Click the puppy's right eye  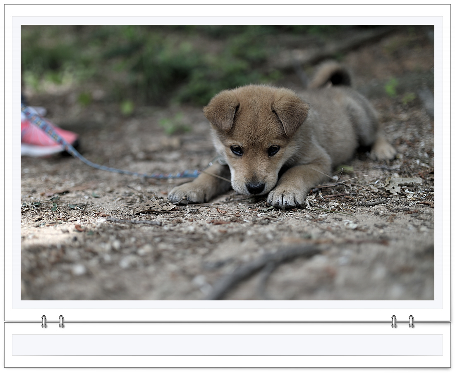(x=273, y=150)
